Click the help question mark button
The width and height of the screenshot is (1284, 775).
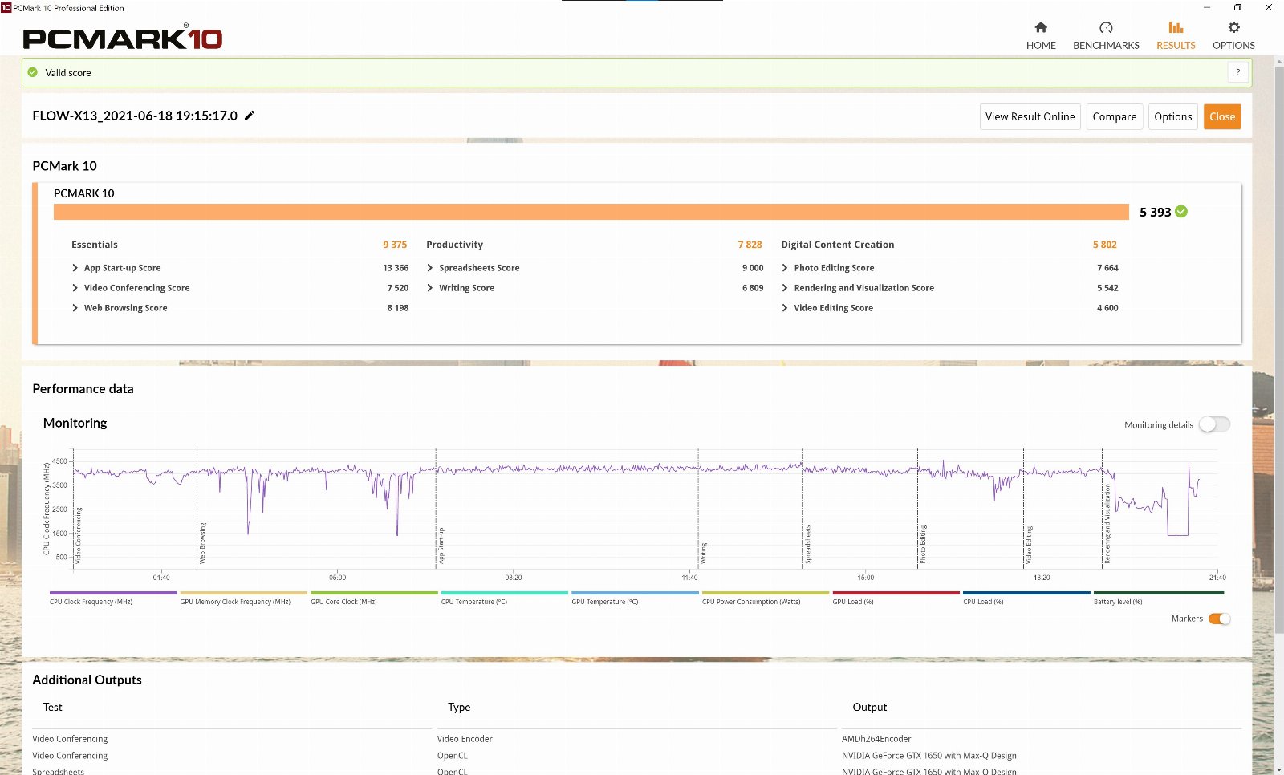pos(1238,72)
